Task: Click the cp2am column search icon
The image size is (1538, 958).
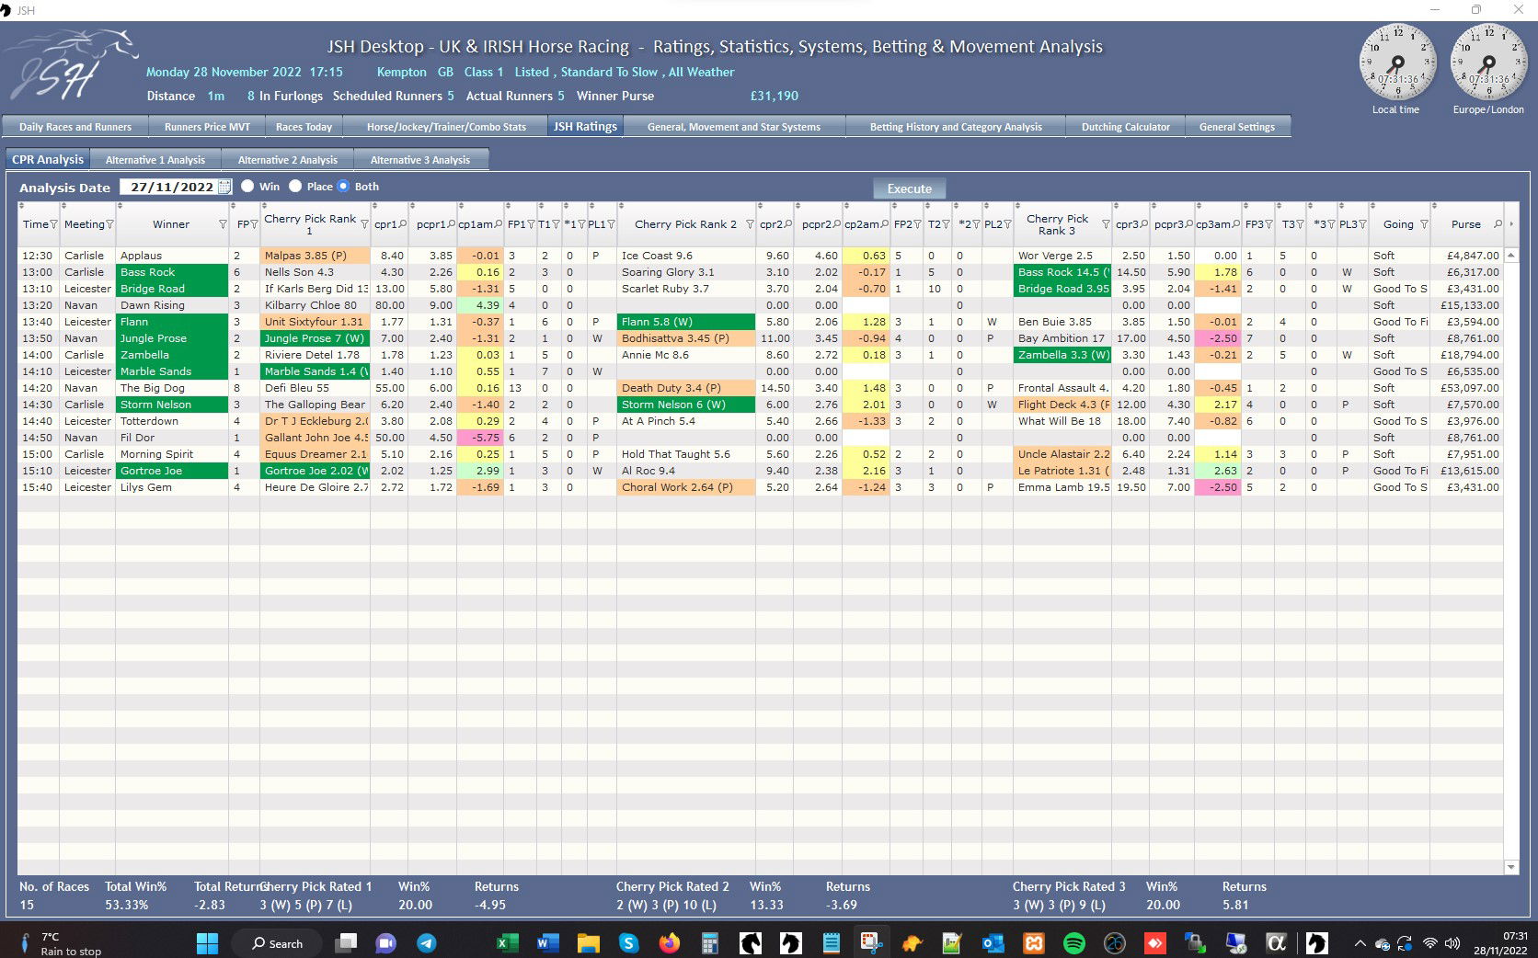Action: pyautogui.click(x=885, y=224)
